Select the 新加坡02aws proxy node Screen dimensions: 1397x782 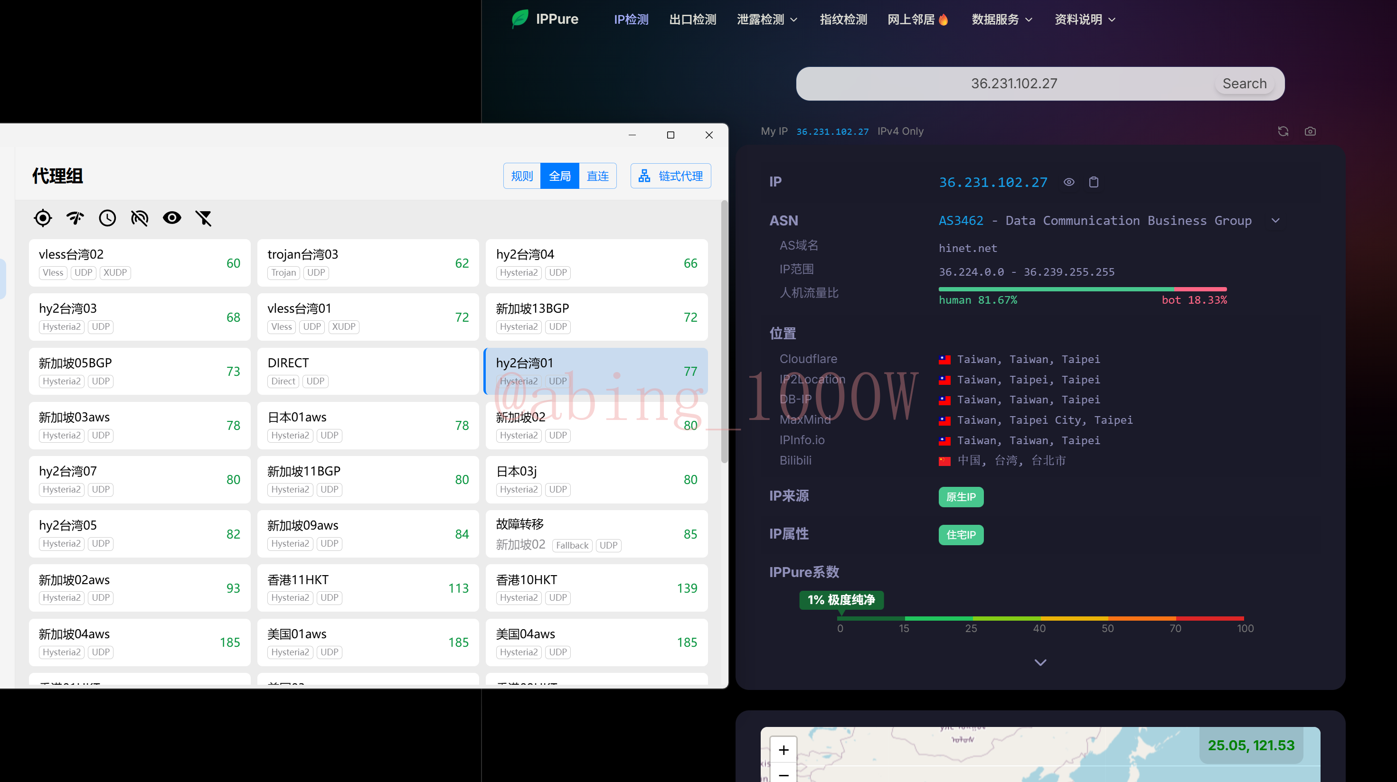point(140,588)
